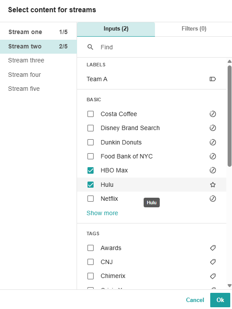Click the compass icon for Dunkin Donuts
The height and width of the screenshot is (309, 232).
pos(212,142)
